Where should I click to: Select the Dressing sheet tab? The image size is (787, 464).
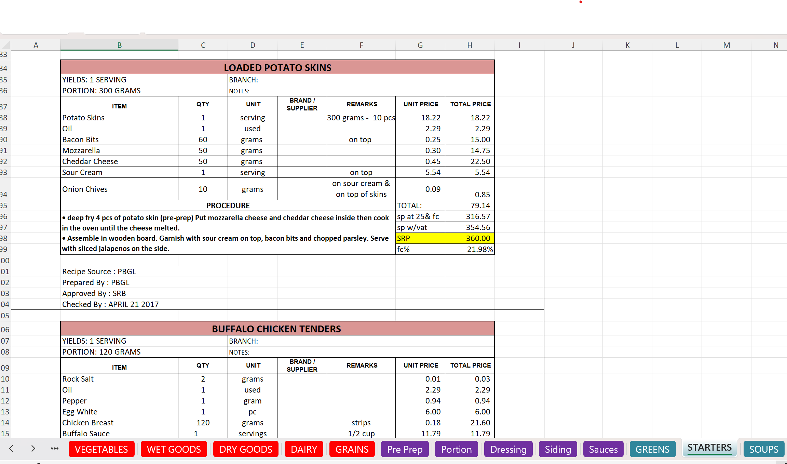click(508, 449)
